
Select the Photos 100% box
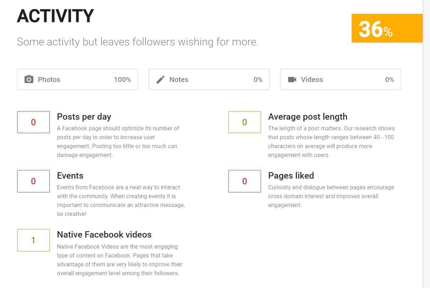tap(78, 79)
